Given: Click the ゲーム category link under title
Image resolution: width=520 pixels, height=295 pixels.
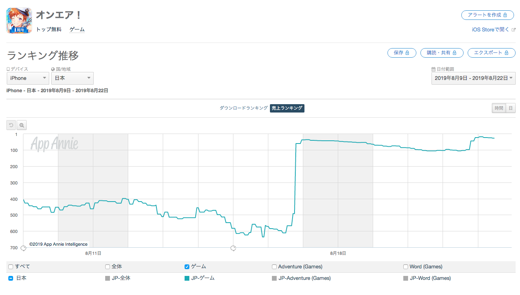Looking at the screenshot, I should pos(77,29).
